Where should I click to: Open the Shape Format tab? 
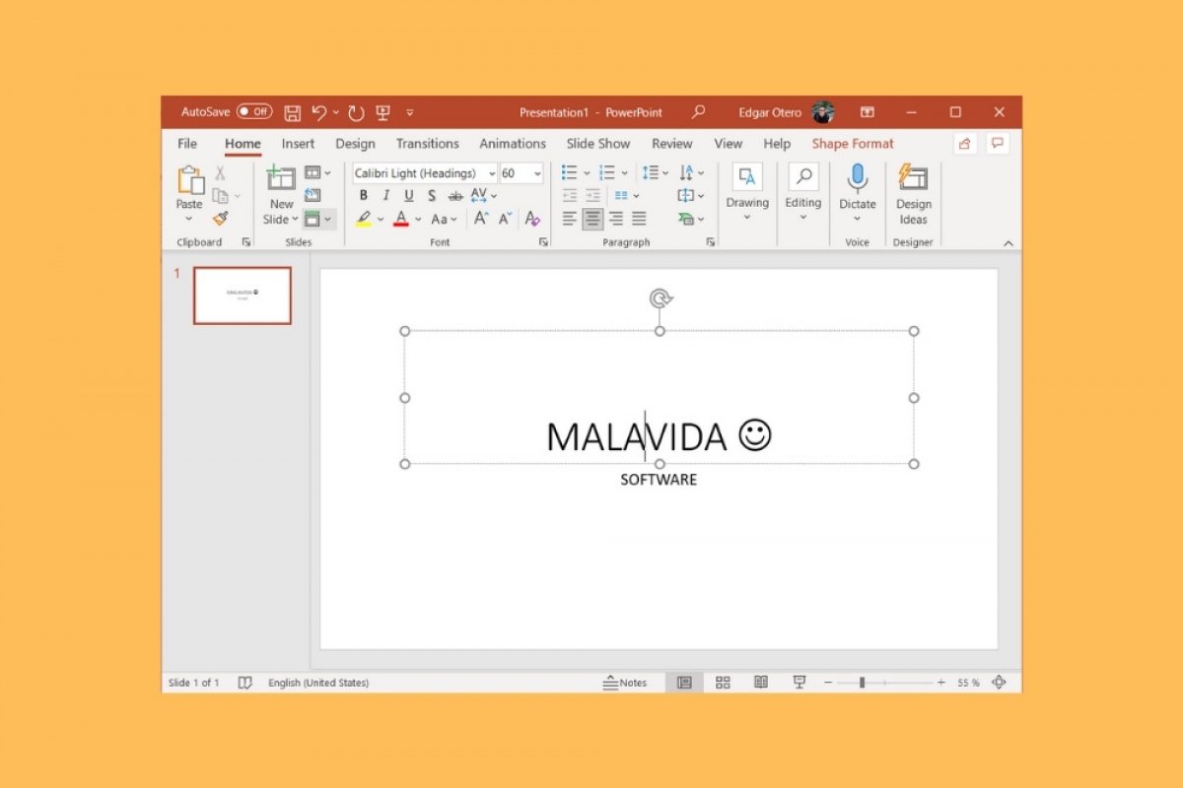click(x=853, y=144)
